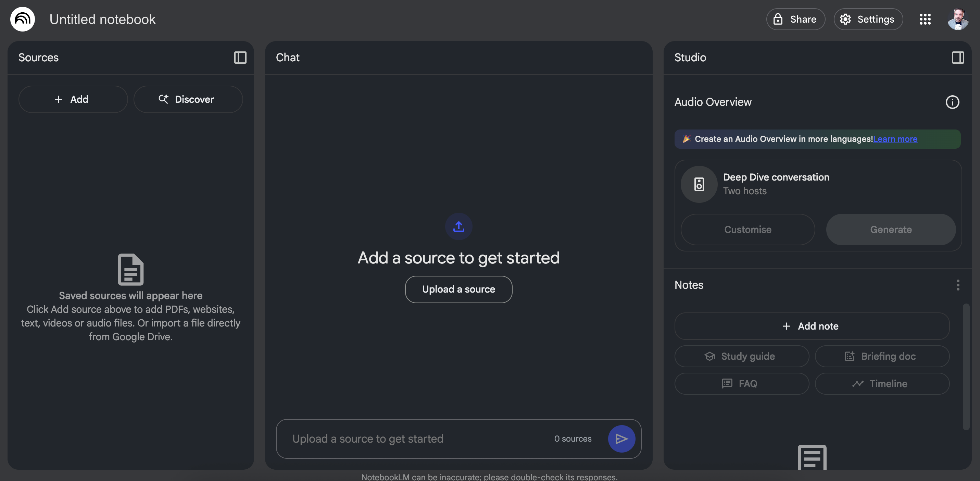The image size is (980, 481).
Task: Click the upload arrow icon in Chat
Action: click(458, 227)
